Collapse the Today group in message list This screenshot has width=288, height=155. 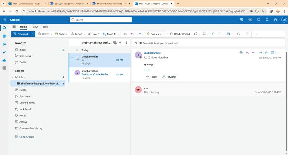click(77, 50)
